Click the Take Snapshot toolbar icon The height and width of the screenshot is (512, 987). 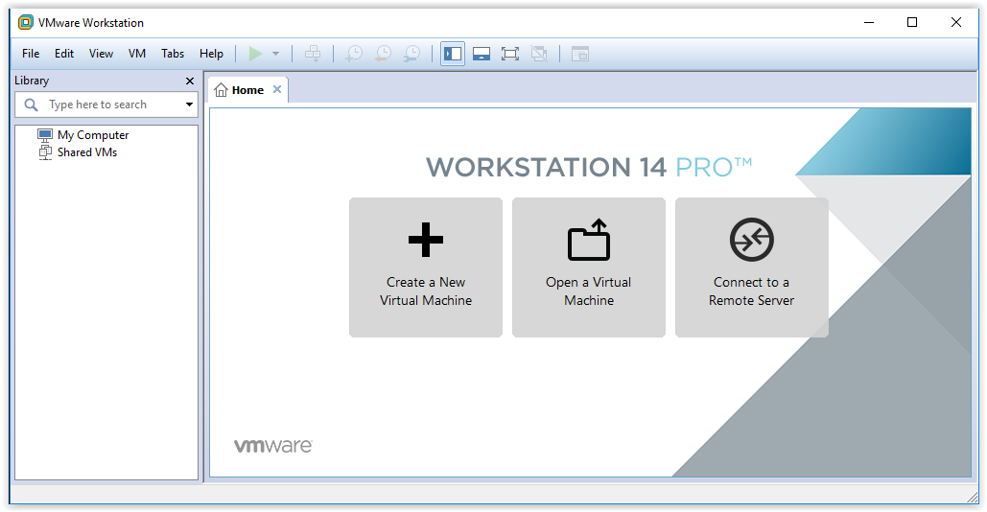[x=354, y=54]
